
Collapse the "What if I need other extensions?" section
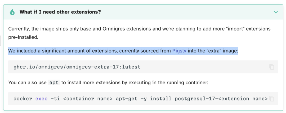coord(276,12)
